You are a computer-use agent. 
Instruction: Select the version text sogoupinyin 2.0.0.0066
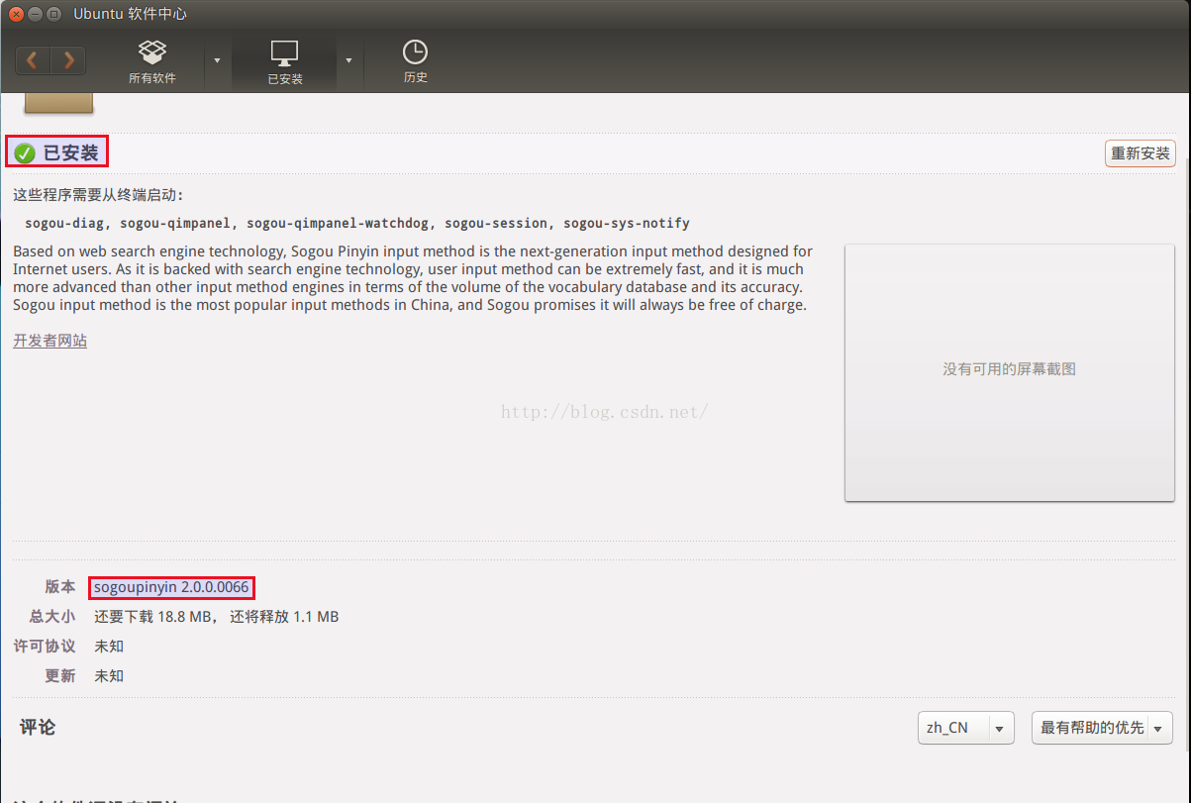[x=171, y=587]
